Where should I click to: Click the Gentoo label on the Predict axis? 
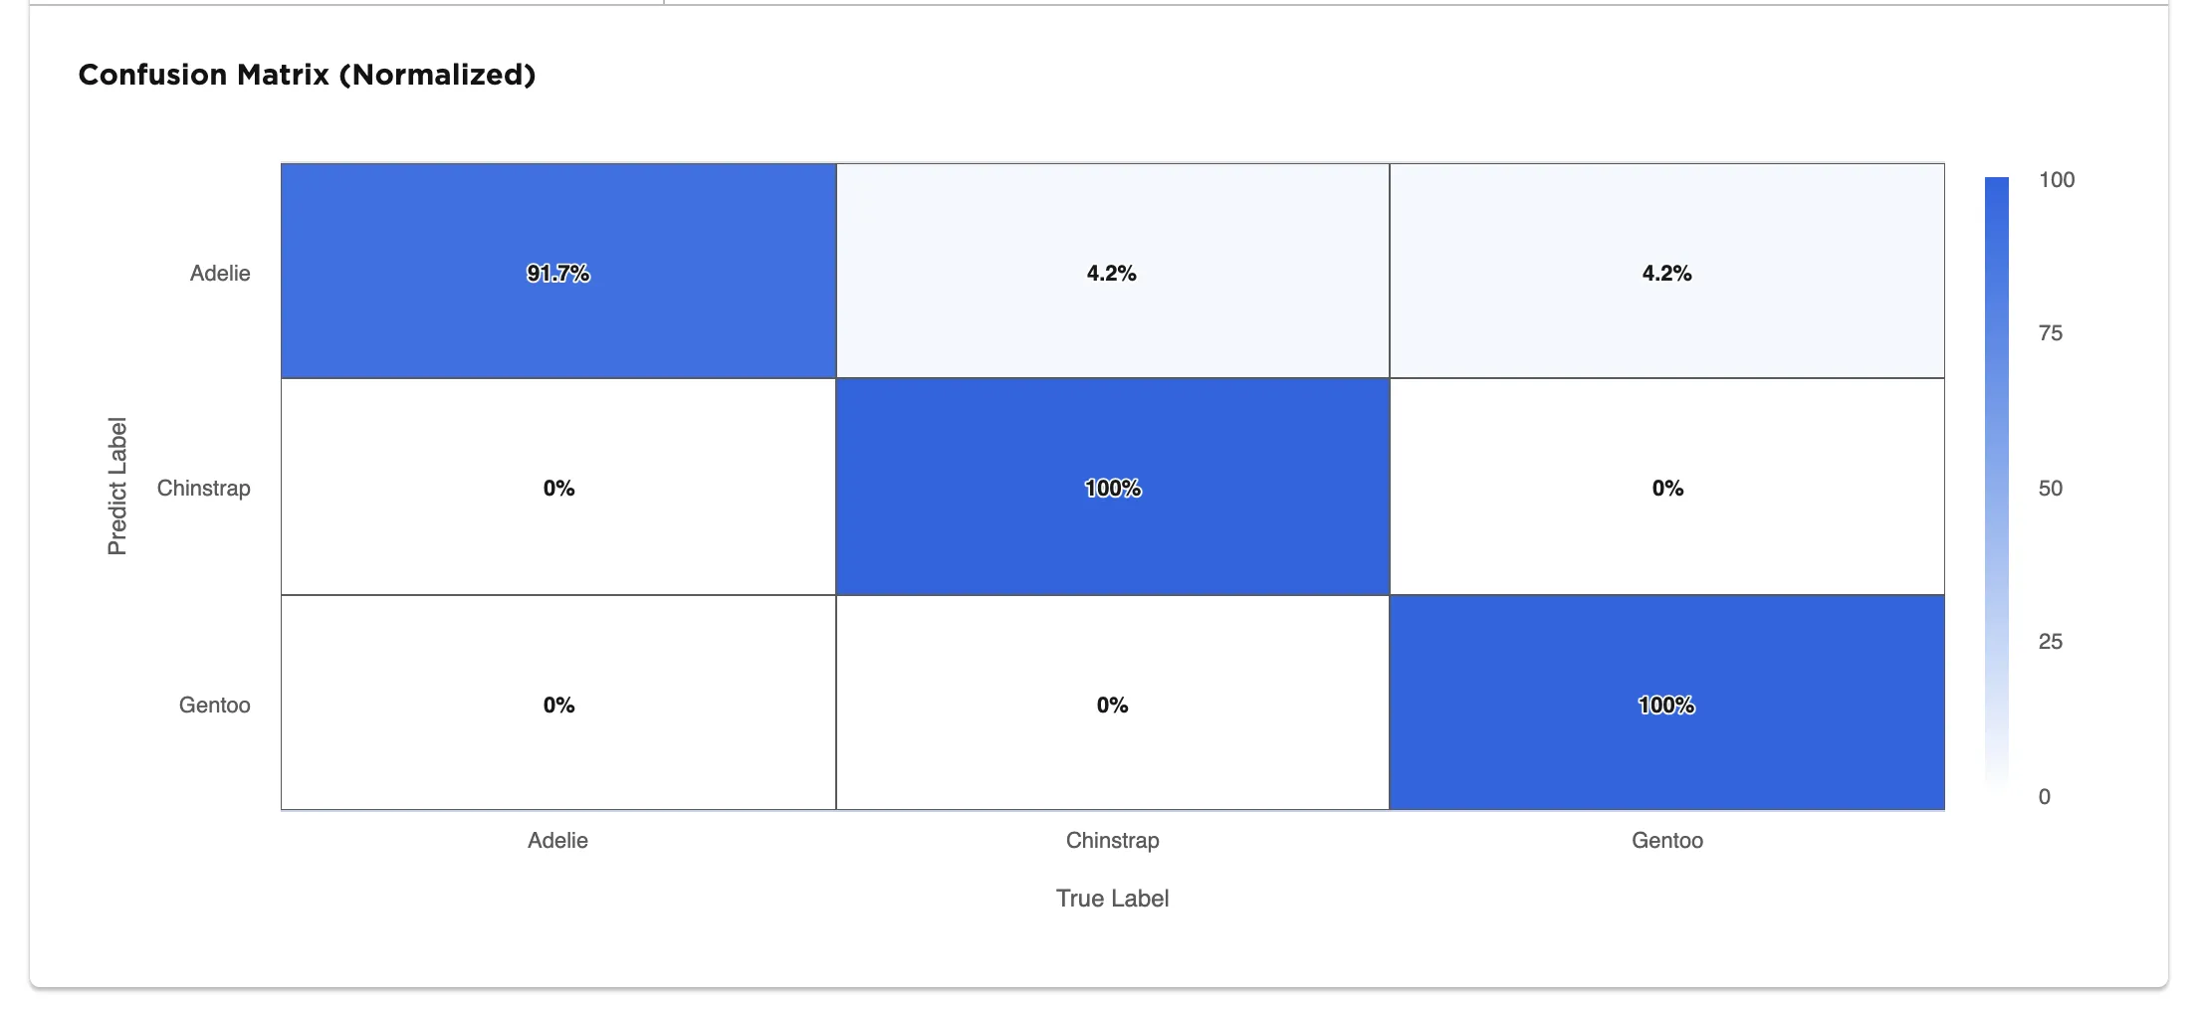214,705
